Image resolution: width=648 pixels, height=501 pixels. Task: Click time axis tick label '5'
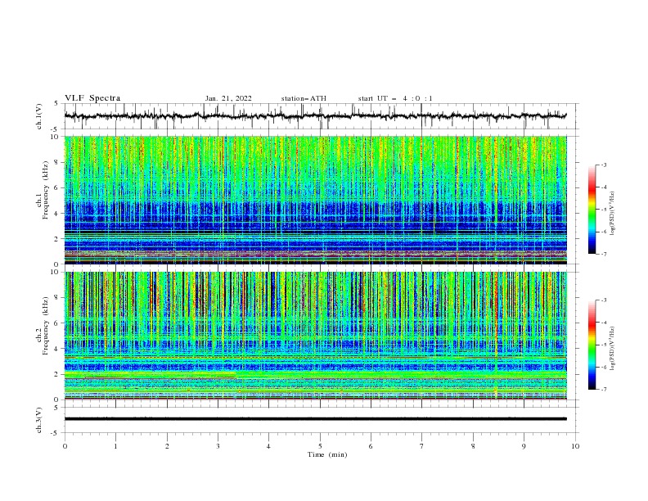320,446
